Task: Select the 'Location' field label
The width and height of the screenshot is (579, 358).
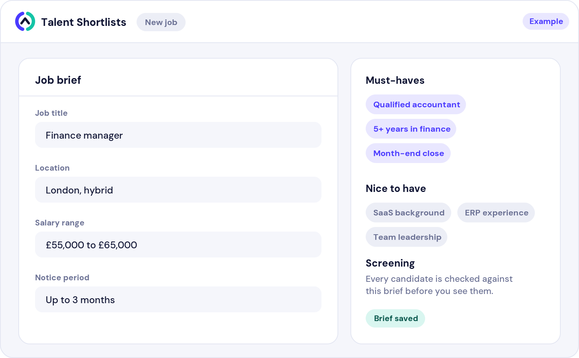Action: [52, 168]
